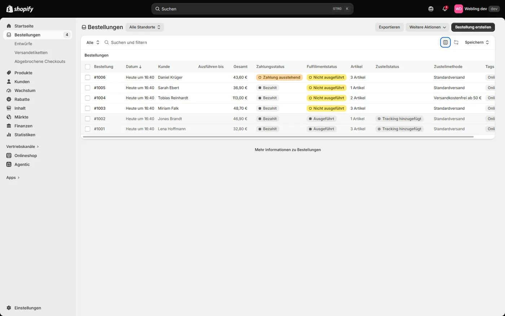Viewport: 505px width, 316px height.
Task: Select the checkbox for order #1001
Action: coord(88,129)
